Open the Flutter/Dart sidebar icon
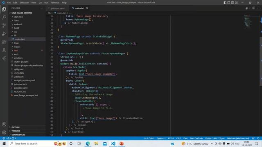 [x=4, y=58]
